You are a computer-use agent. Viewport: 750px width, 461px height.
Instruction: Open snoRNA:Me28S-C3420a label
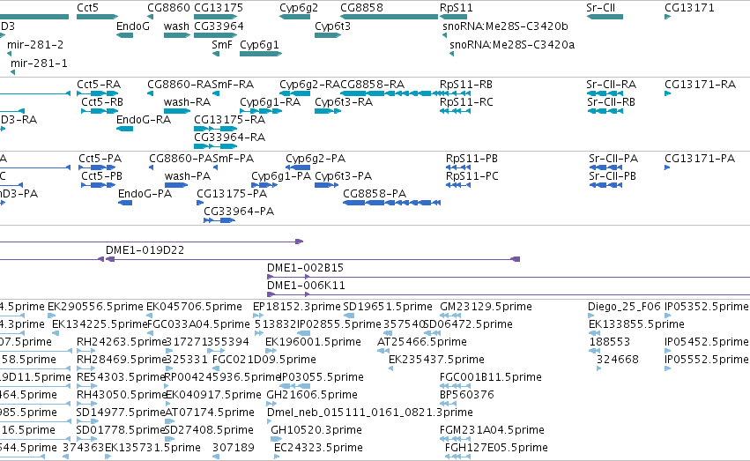tap(512, 45)
